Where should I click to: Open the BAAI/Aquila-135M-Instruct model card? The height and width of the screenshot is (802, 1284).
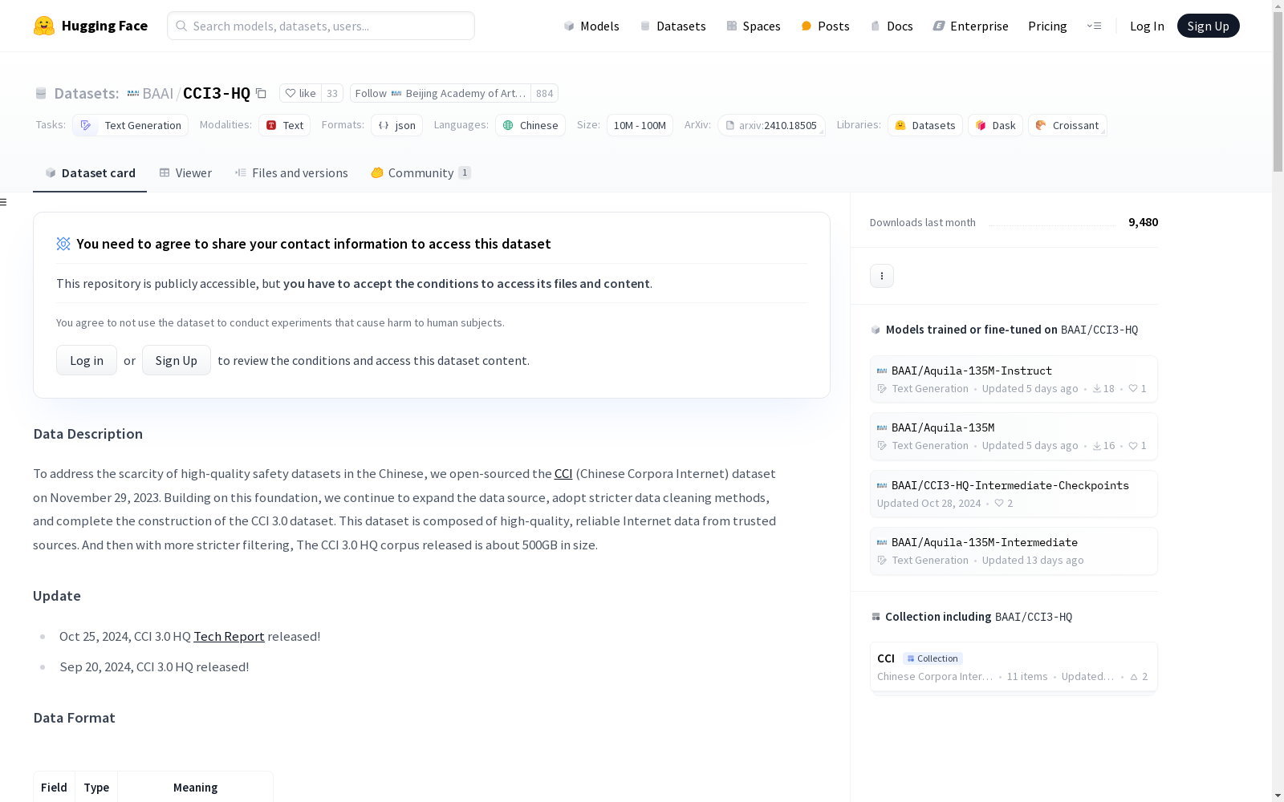coord(1014,379)
